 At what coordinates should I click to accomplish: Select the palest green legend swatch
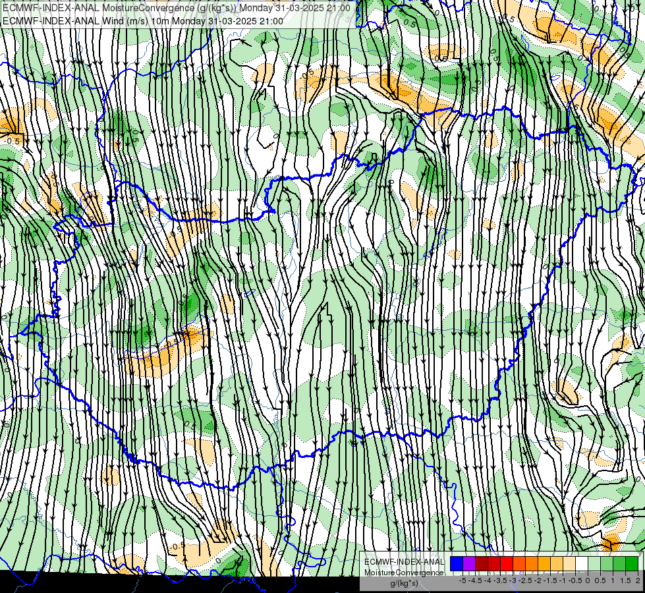tap(594, 563)
